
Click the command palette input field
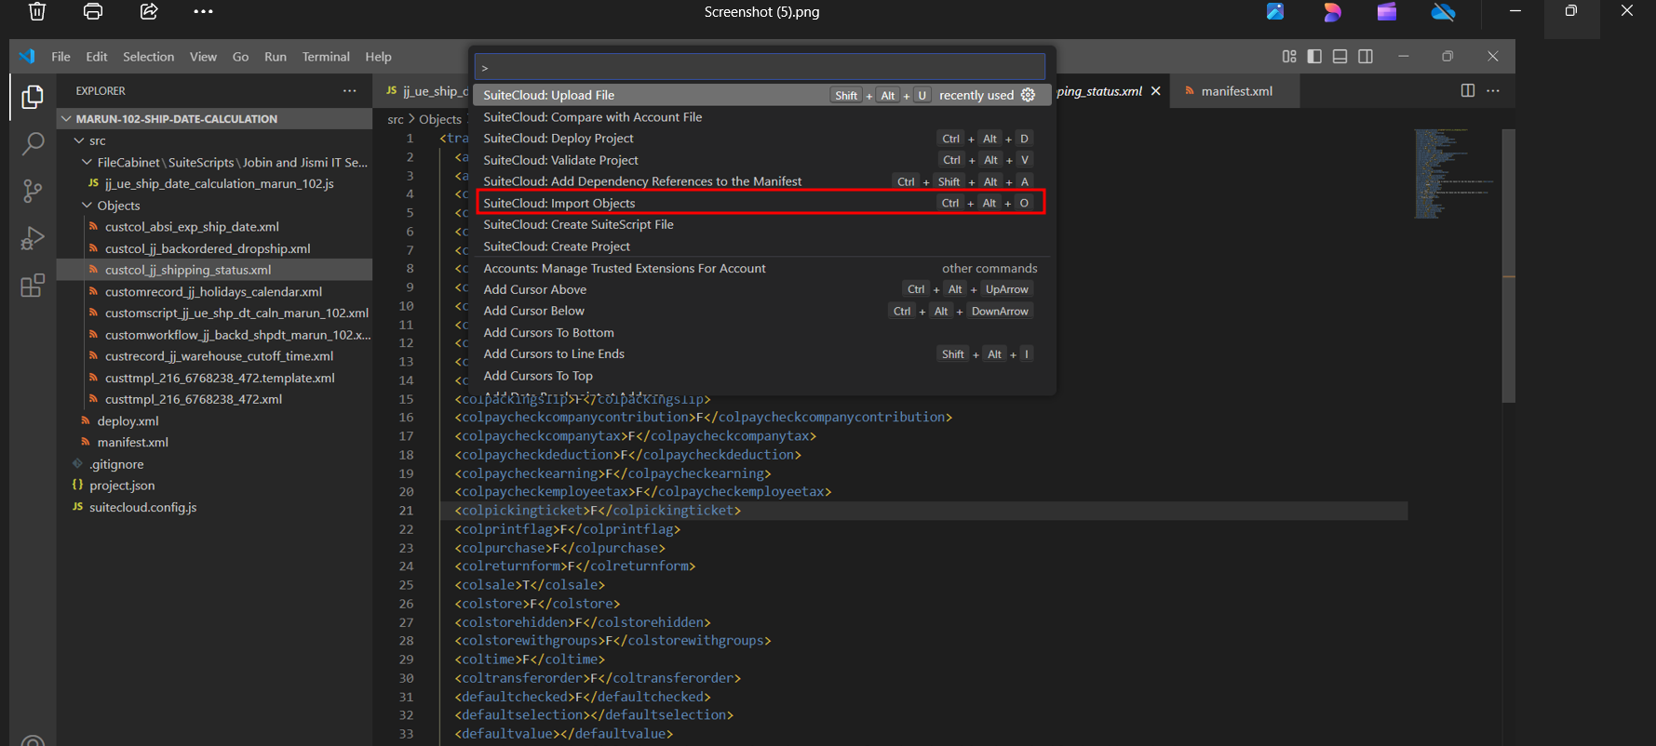(760, 67)
